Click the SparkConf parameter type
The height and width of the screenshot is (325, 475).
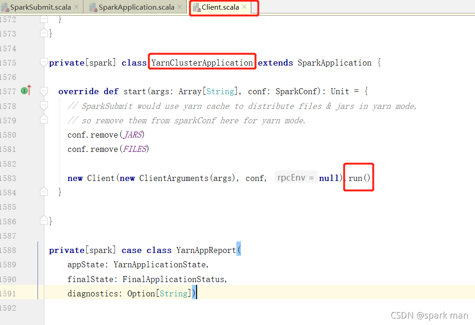click(x=296, y=91)
